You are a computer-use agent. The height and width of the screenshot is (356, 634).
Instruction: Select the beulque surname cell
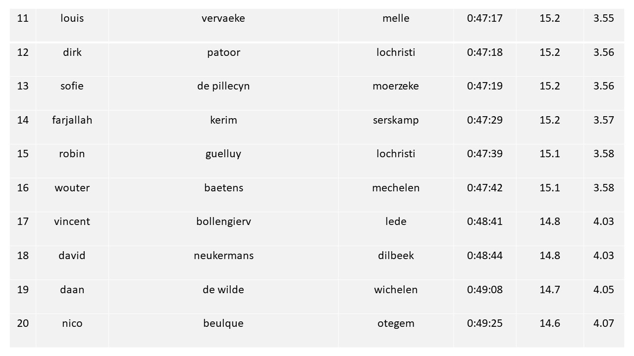coord(223,330)
